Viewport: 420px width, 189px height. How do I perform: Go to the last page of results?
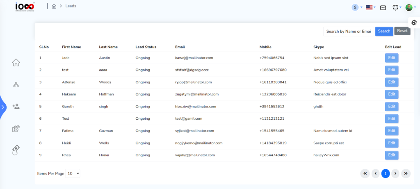406,173
